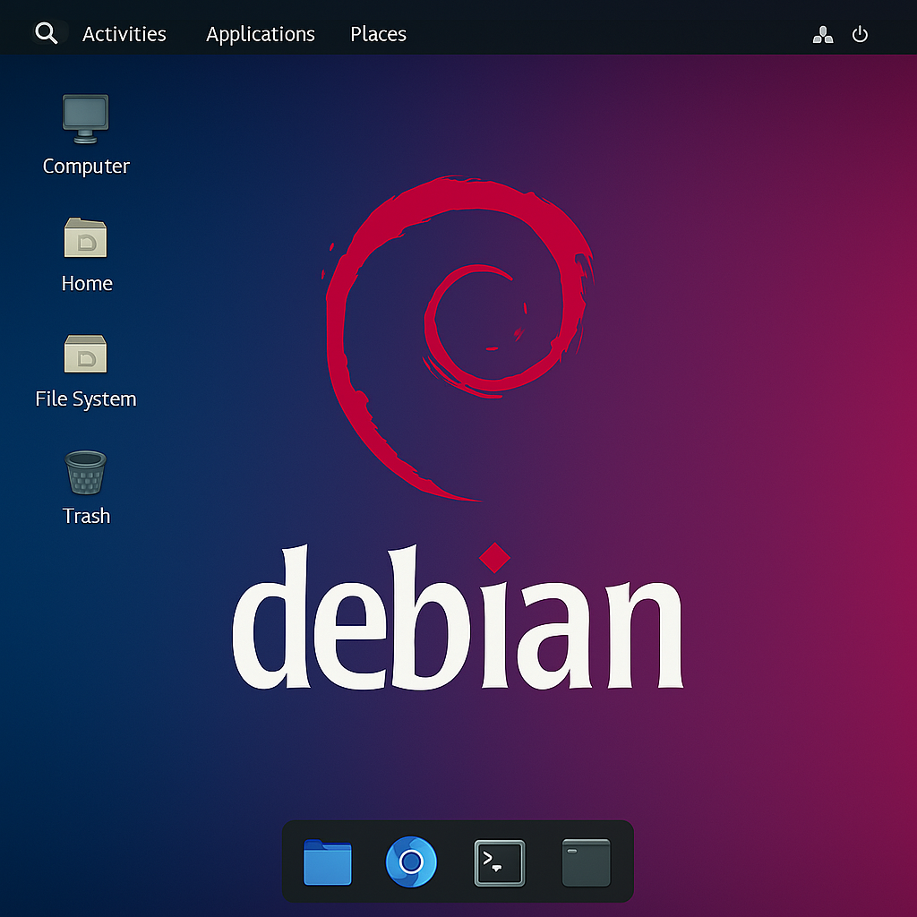Select the Trash desktop icon
Screen dimensions: 917x917
[x=85, y=473]
